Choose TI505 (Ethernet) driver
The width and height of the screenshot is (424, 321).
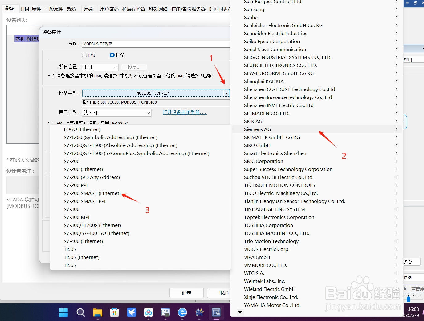click(82, 257)
